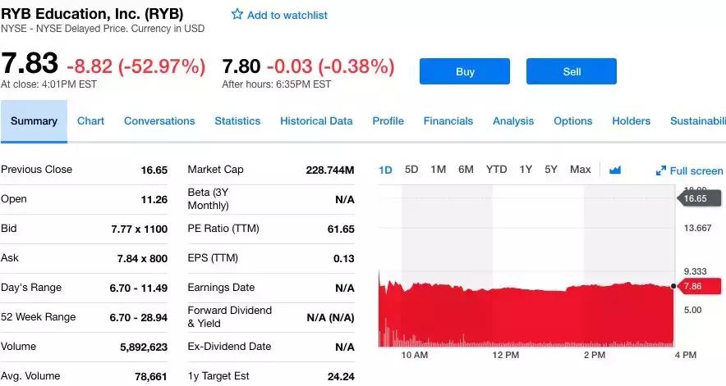
Task: Open the Historical Data tab
Action: pos(316,120)
